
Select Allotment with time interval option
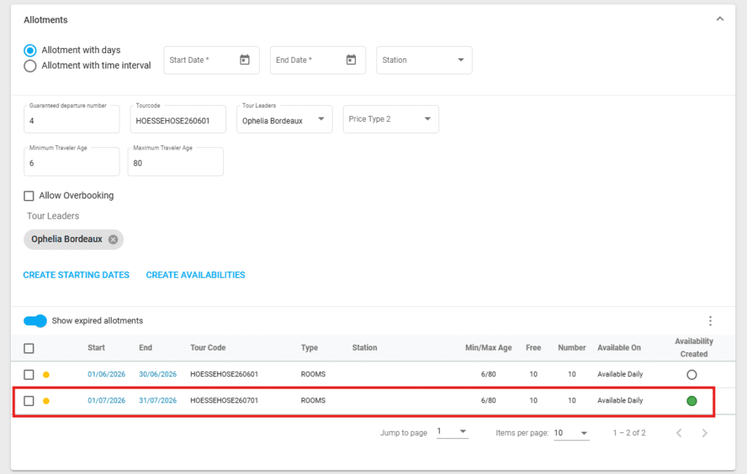click(x=30, y=66)
